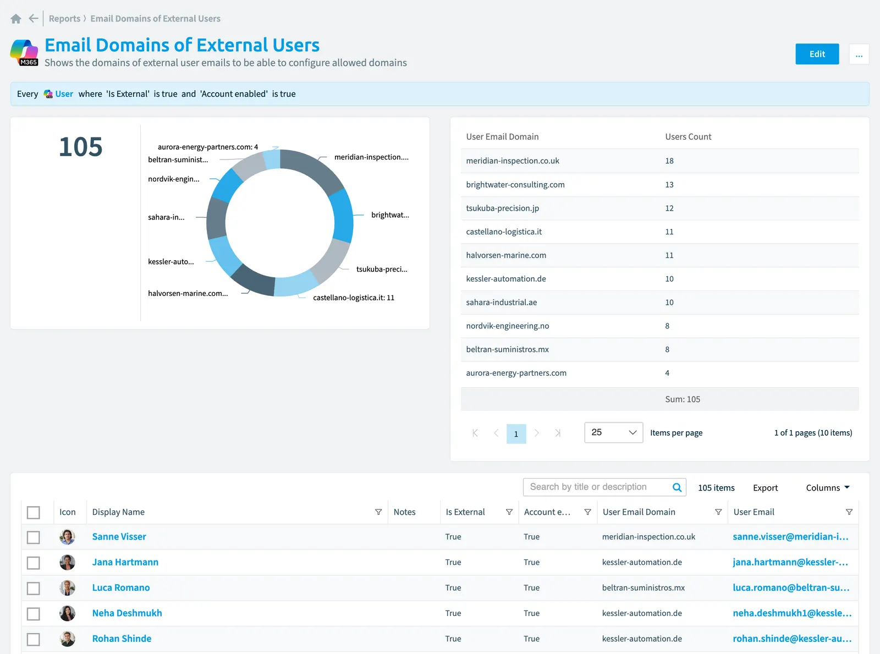Image resolution: width=880 pixels, height=654 pixels.
Task: Select the Neha Deshmukh row checkbox
Action: point(34,614)
